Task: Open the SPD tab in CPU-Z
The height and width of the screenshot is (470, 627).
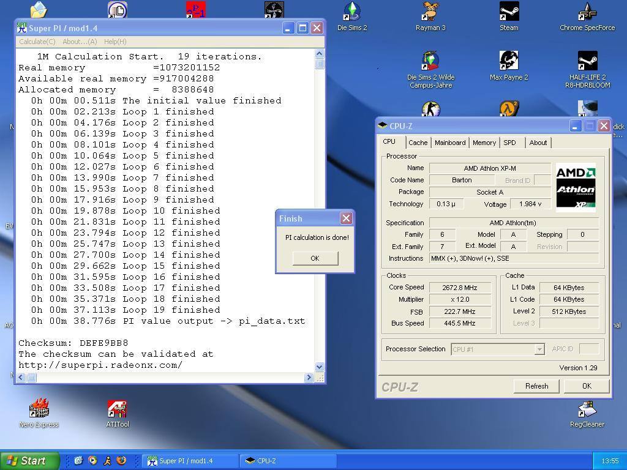Action: pos(509,143)
